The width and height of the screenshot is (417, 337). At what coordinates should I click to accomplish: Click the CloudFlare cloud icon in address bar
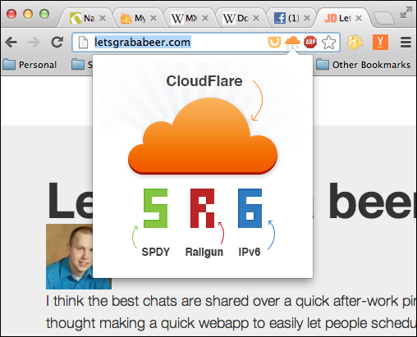tap(292, 43)
